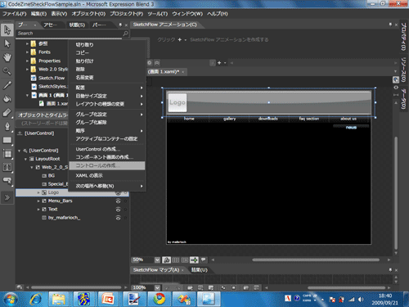The image size is (409, 307).
Task: Open the オブジェクト(O) menu
Action: 88,14
